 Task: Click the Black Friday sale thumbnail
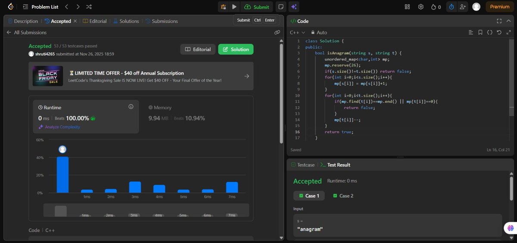coord(48,76)
